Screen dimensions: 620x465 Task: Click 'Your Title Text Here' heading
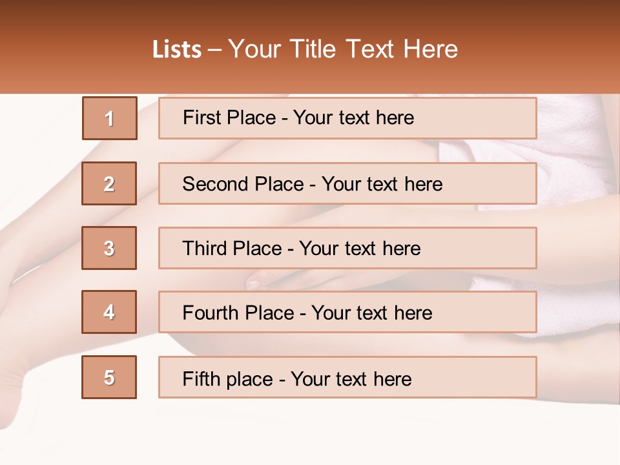tap(343, 49)
